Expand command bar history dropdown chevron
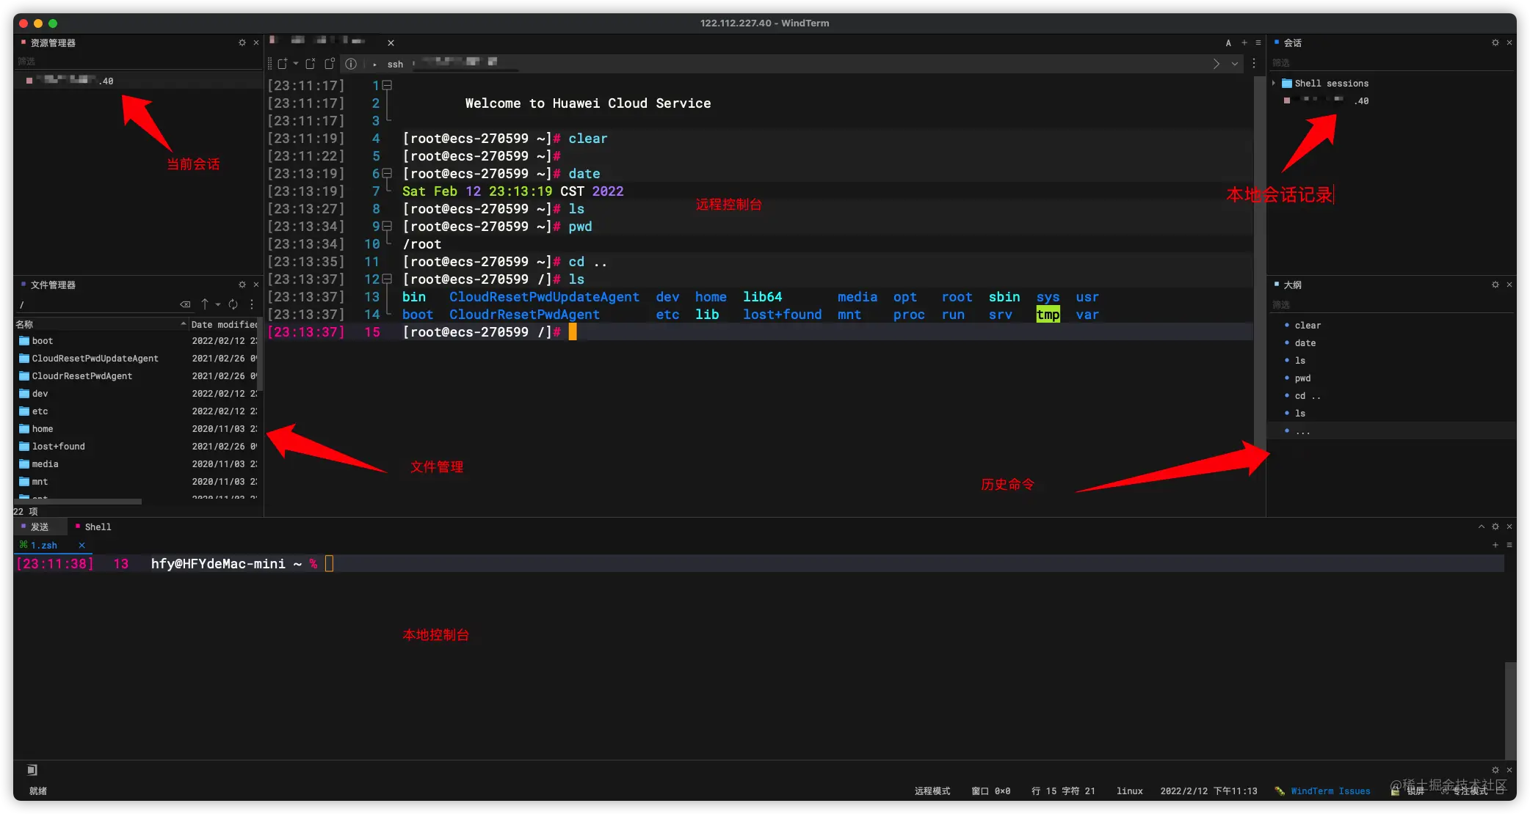The height and width of the screenshot is (814, 1530). [x=1235, y=64]
